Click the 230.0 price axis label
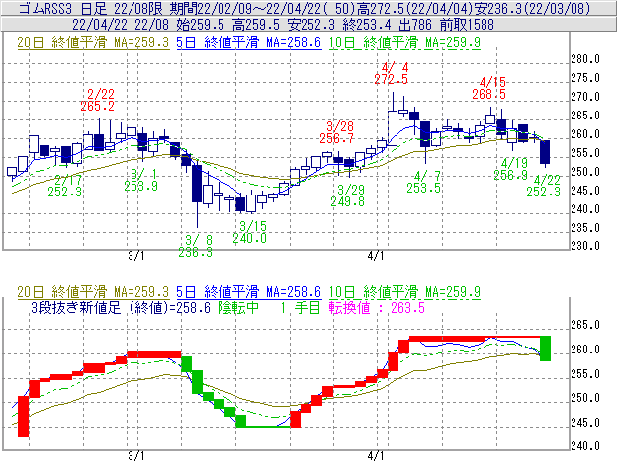This screenshot has width=617, height=469. (585, 246)
